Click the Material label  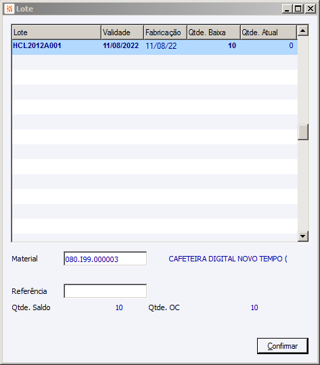(x=24, y=259)
